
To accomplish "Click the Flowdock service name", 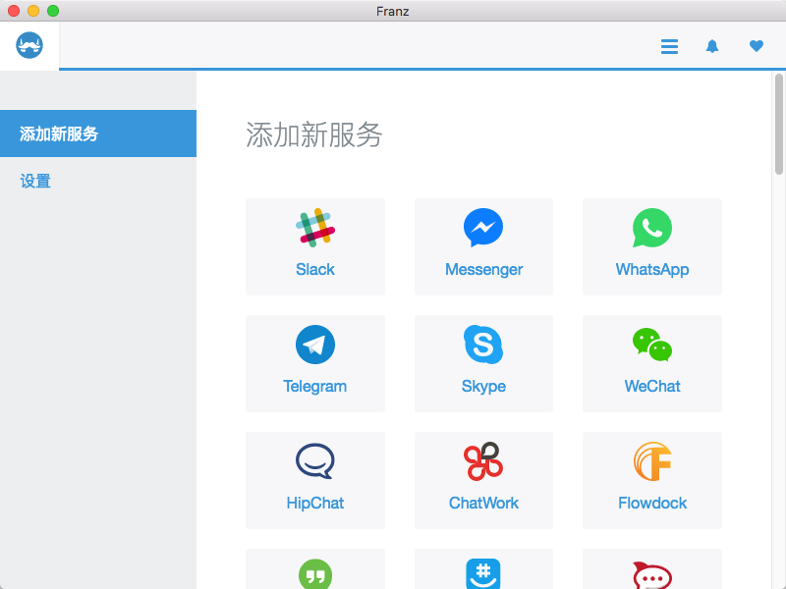I will [x=652, y=503].
